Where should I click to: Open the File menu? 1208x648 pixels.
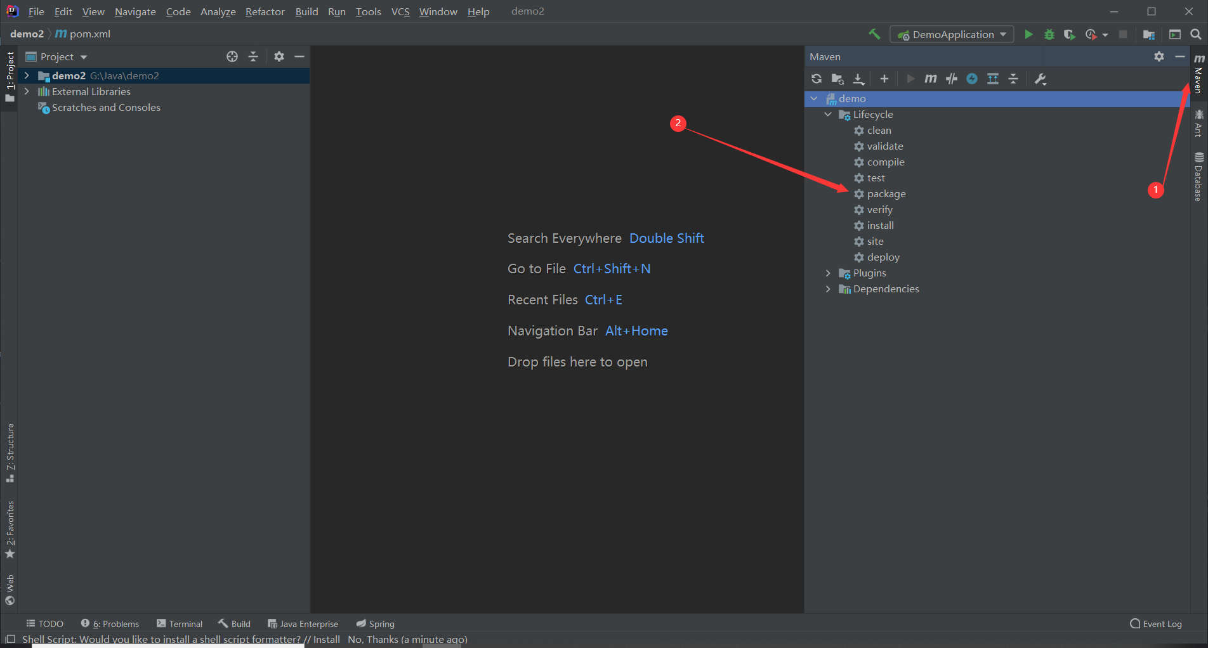(x=36, y=11)
